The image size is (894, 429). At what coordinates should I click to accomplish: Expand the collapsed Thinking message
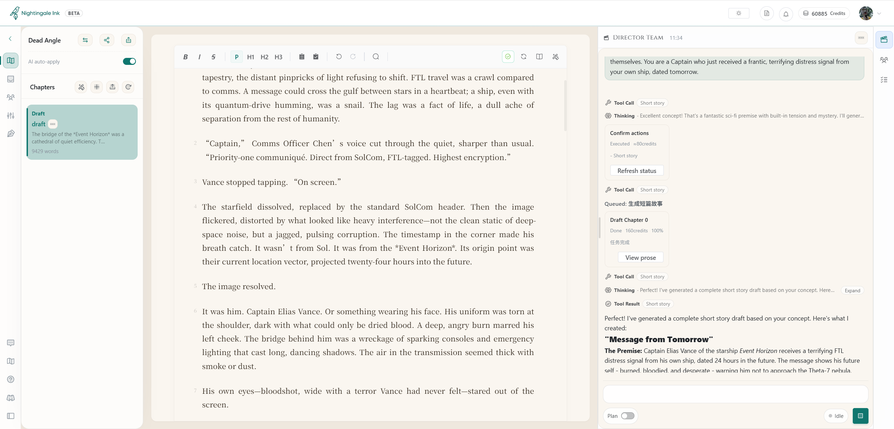[x=852, y=291]
